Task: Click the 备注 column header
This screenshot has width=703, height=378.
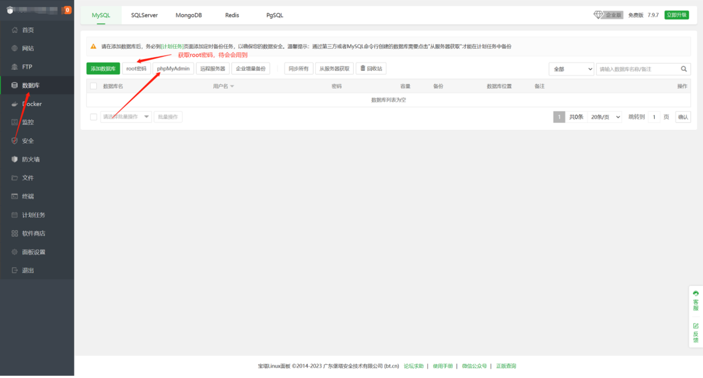Action: (539, 87)
